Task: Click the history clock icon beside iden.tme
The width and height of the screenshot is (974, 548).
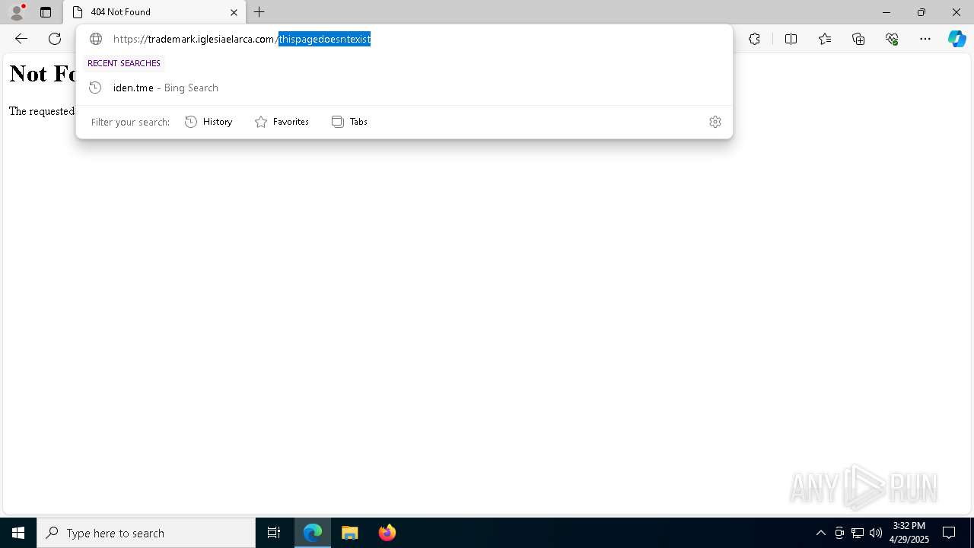Action: click(95, 88)
